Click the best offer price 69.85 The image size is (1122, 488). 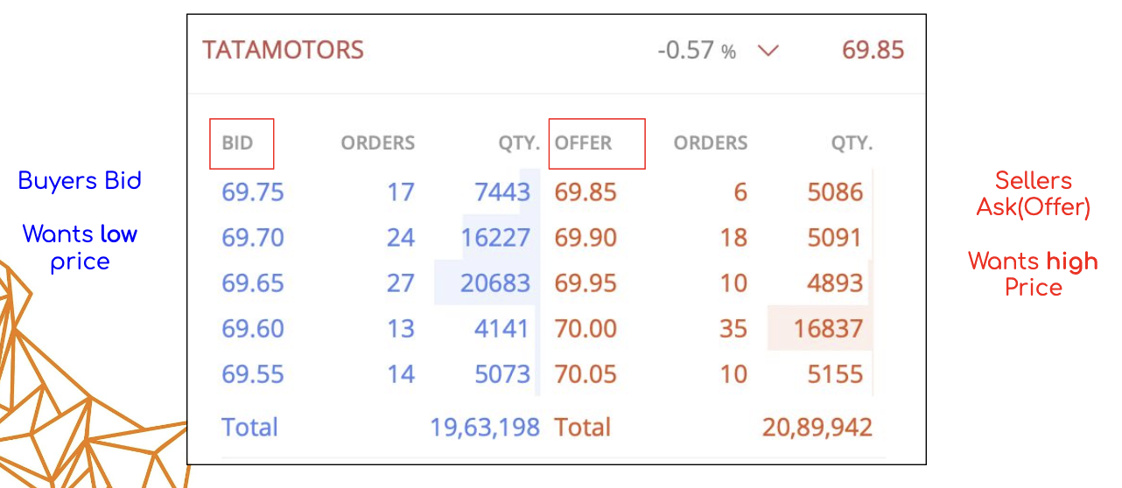coord(586,192)
